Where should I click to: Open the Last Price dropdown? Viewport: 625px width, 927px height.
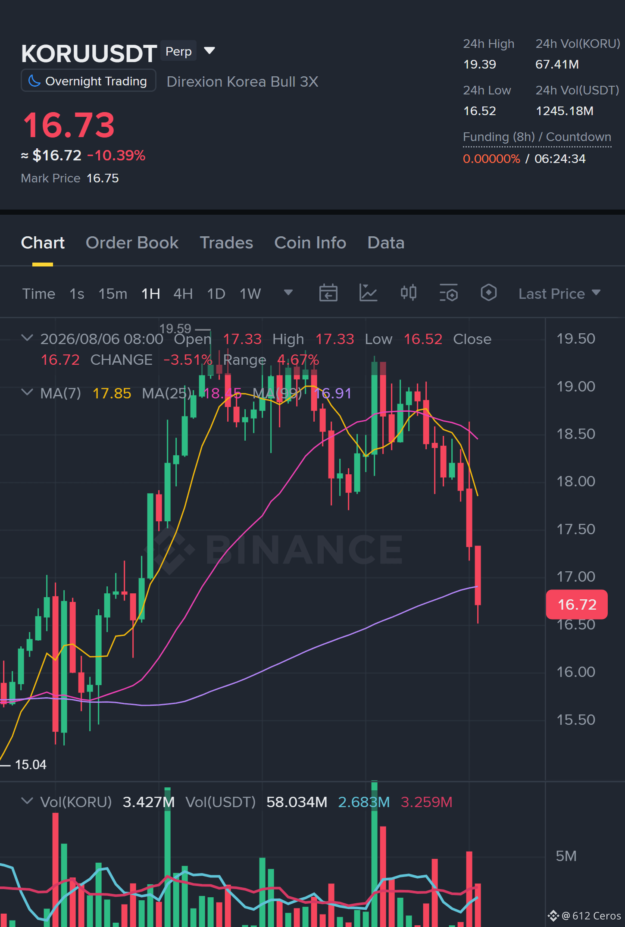coord(559,294)
